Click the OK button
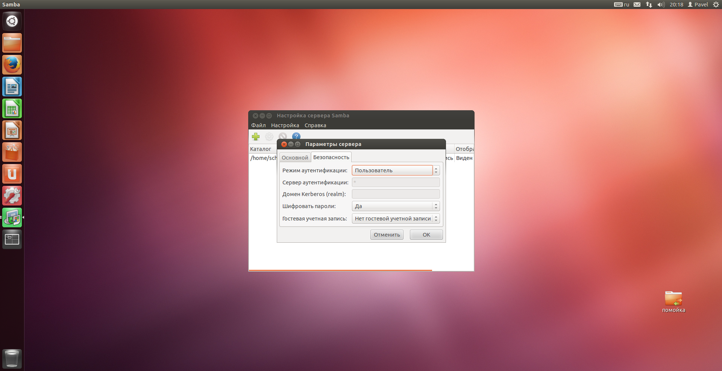The width and height of the screenshot is (722, 371). [426, 235]
